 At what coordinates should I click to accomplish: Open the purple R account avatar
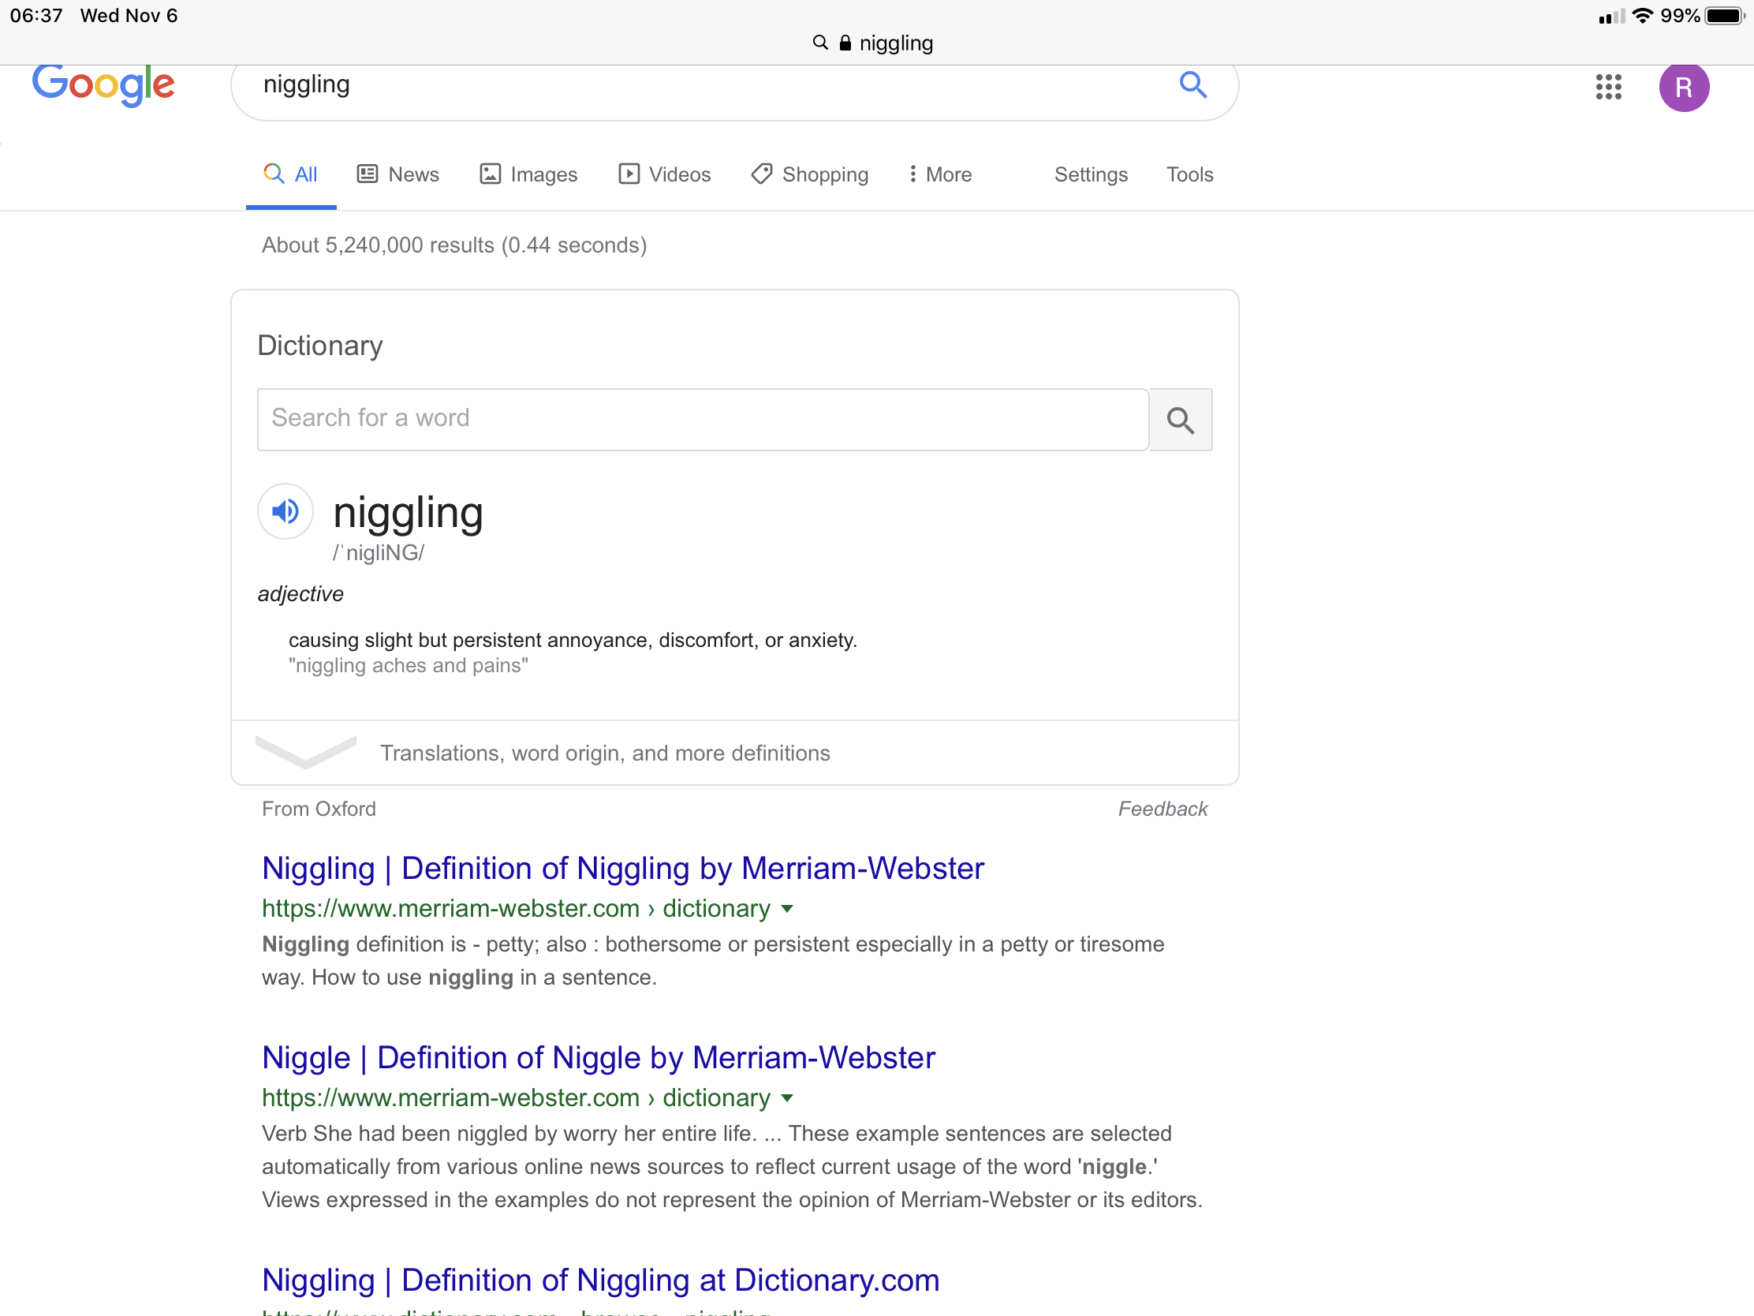tap(1683, 87)
